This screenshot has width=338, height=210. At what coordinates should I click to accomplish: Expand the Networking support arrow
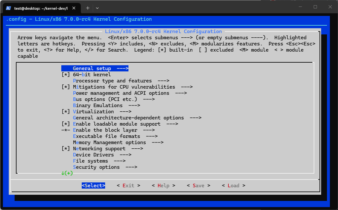coord(137,149)
